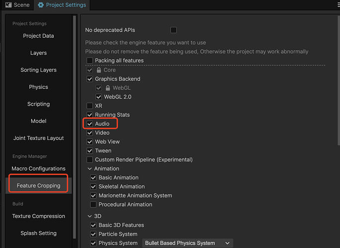Click the Project Settings gear icon
Viewport: 340px width, 248px height.
click(x=41, y=5)
